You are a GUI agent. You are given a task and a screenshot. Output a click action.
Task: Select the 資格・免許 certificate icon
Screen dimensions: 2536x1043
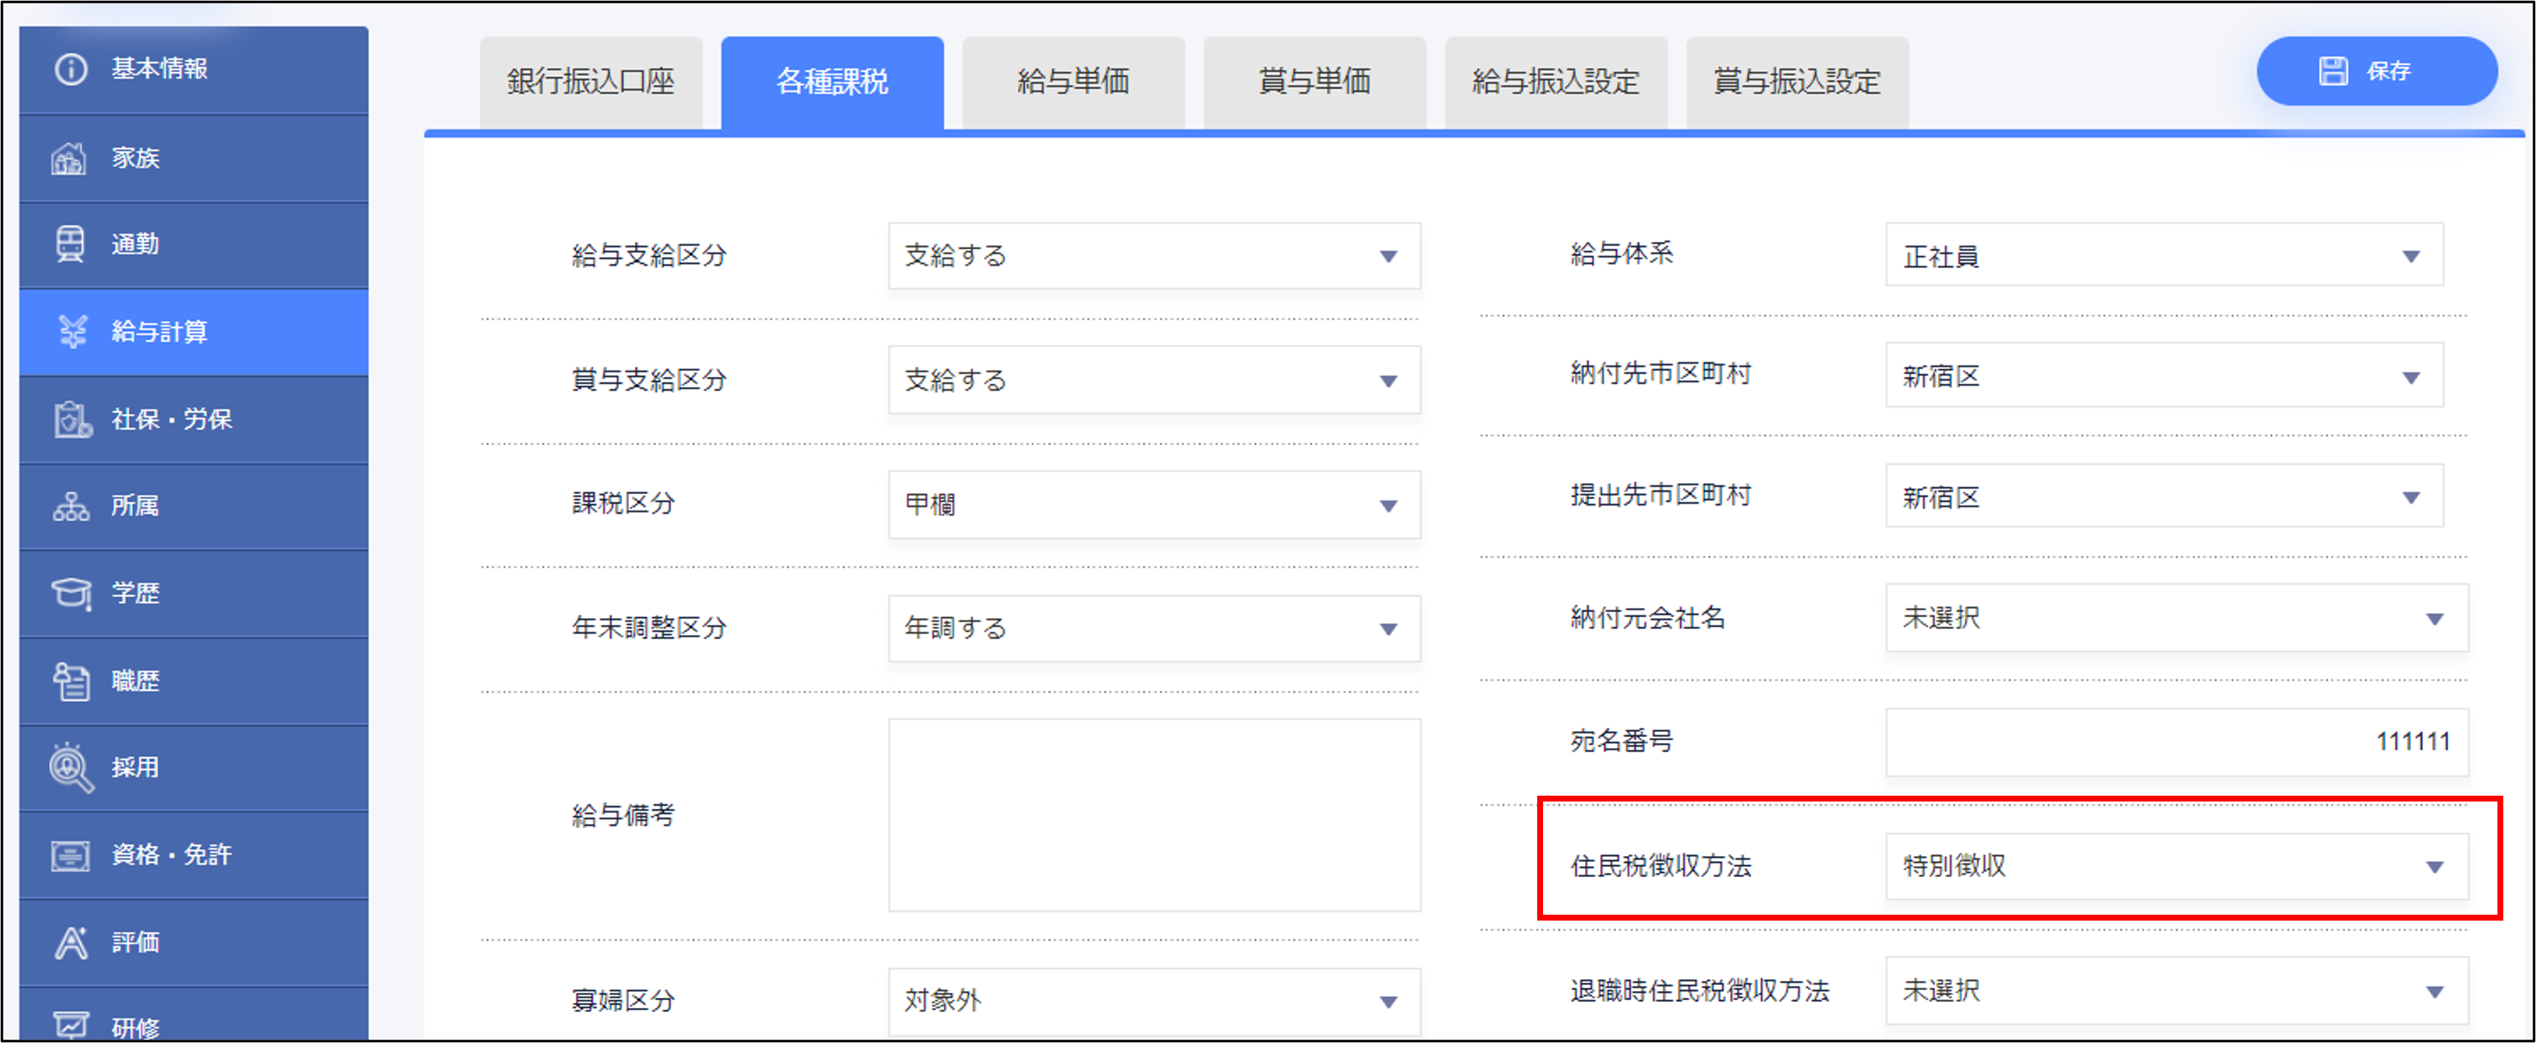click(70, 854)
